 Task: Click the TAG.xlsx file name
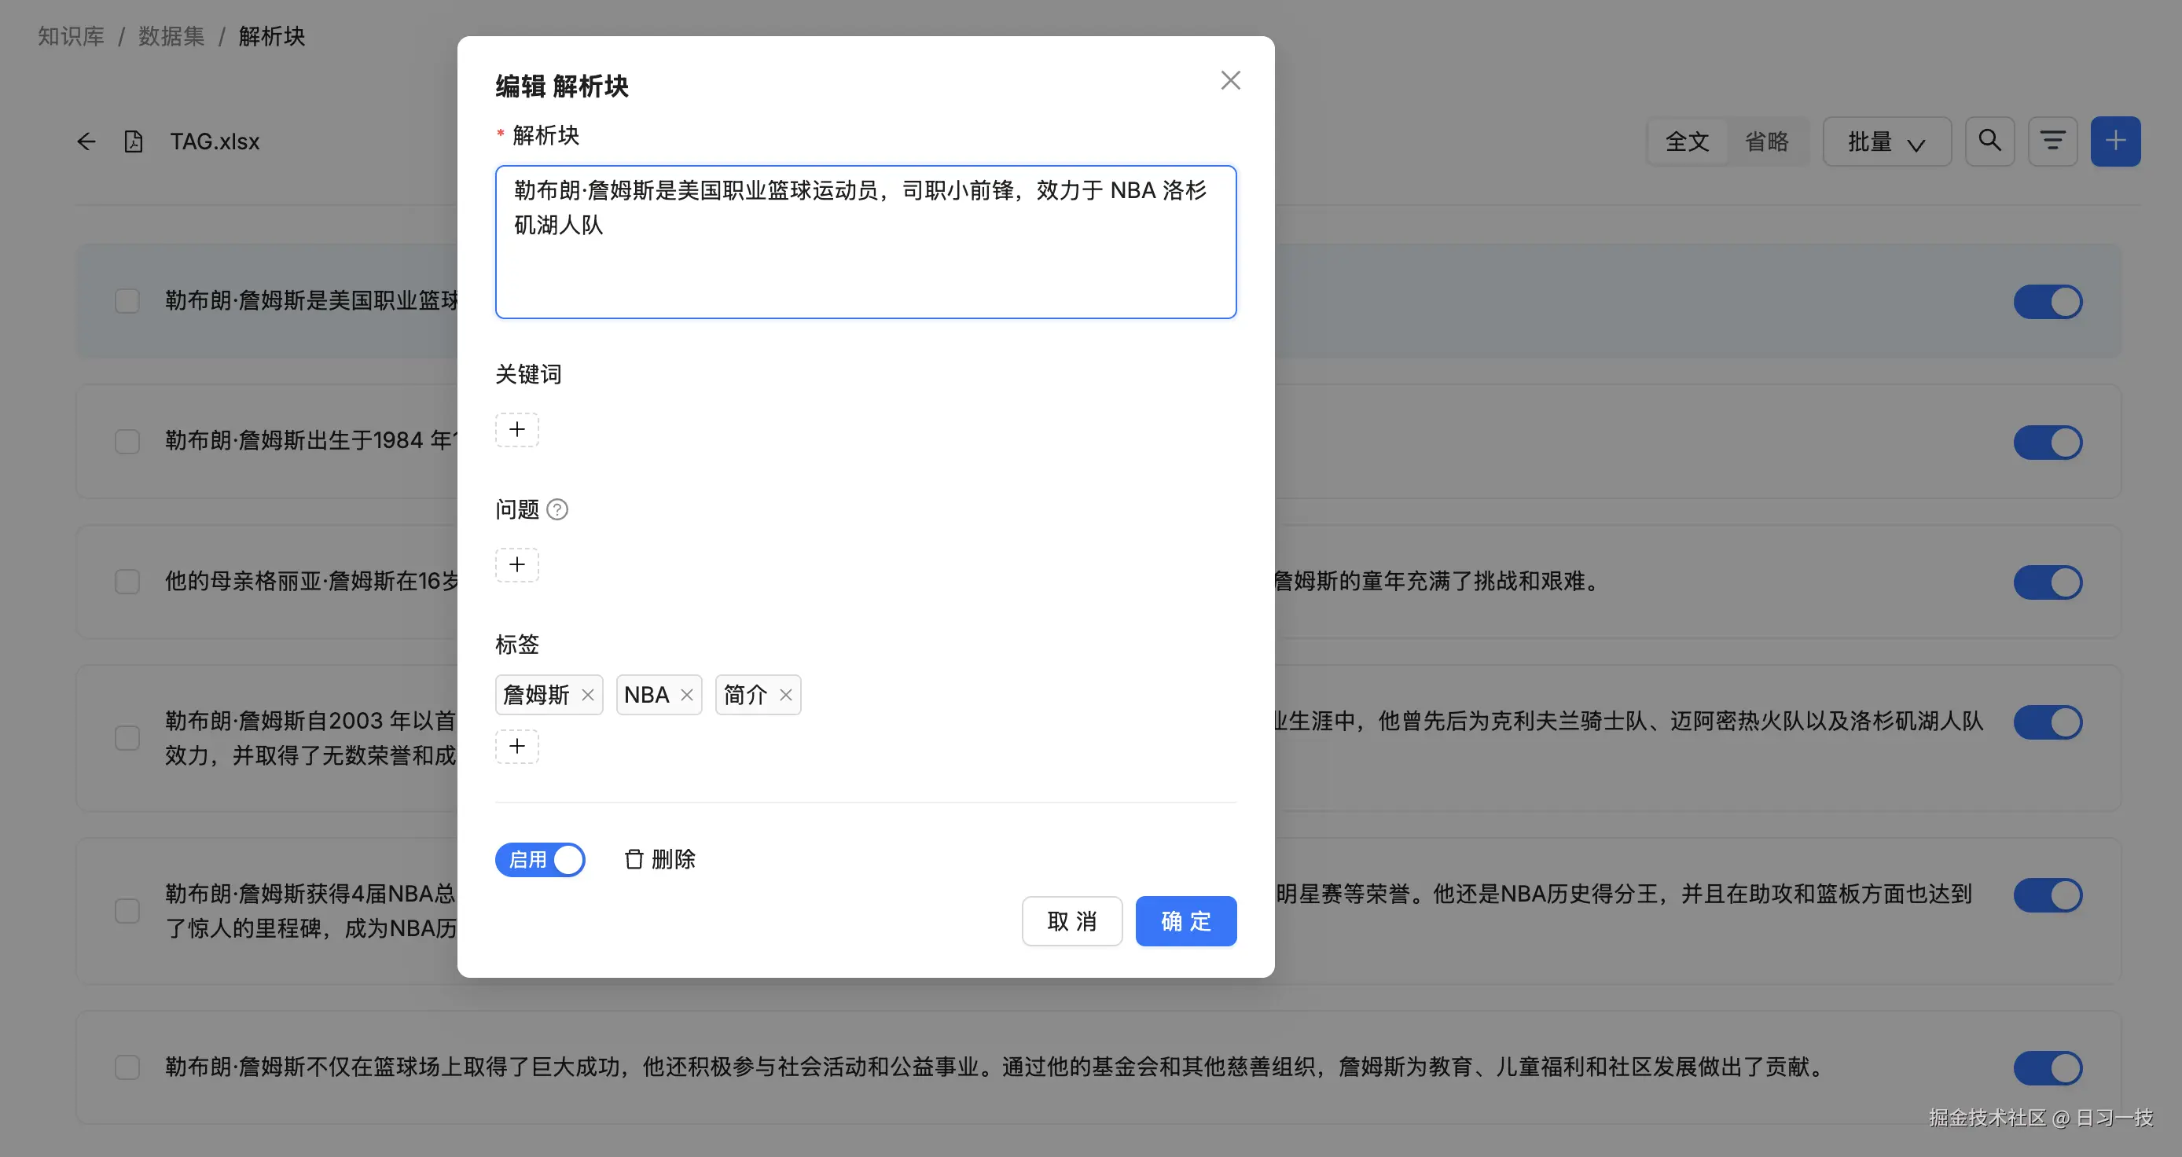(x=215, y=141)
